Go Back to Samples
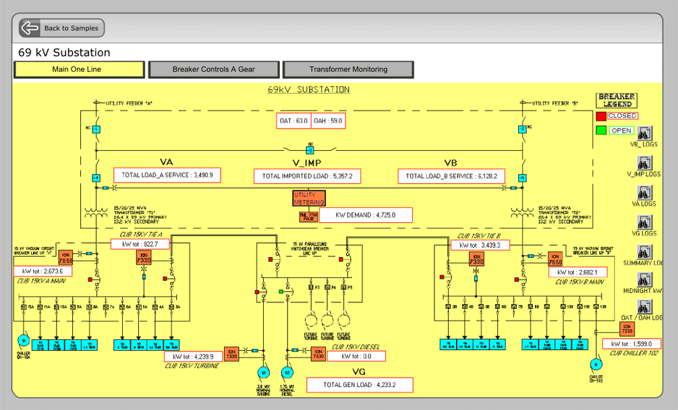678x410 pixels. [x=61, y=28]
